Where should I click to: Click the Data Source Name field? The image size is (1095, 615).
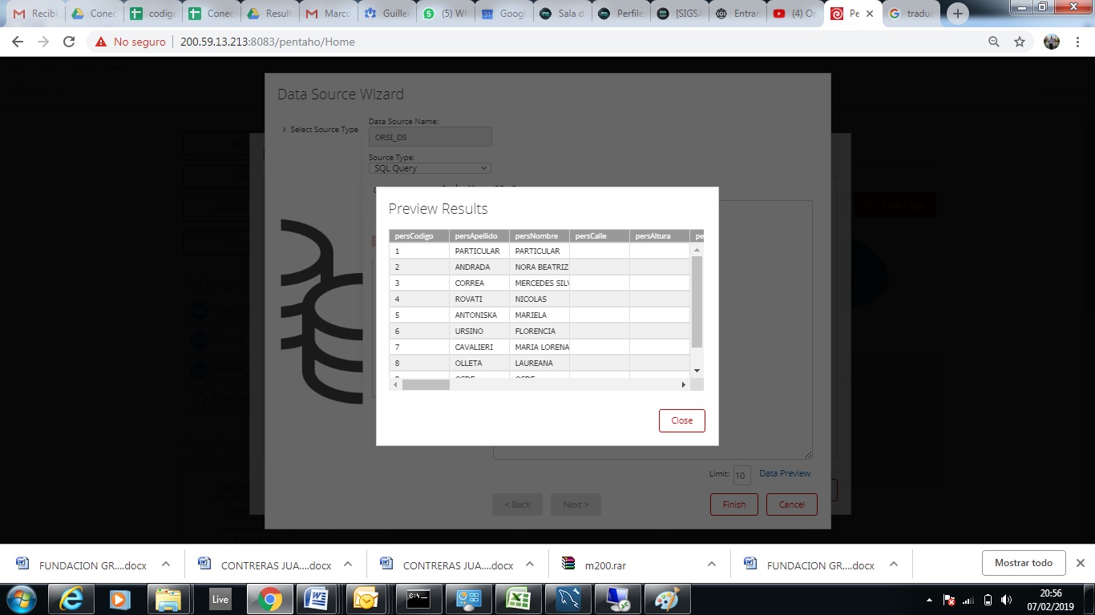coord(430,137)
